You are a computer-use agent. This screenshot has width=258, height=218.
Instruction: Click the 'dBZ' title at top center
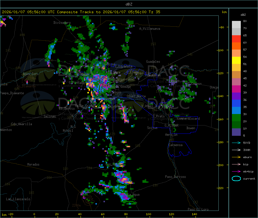point(129,4)
